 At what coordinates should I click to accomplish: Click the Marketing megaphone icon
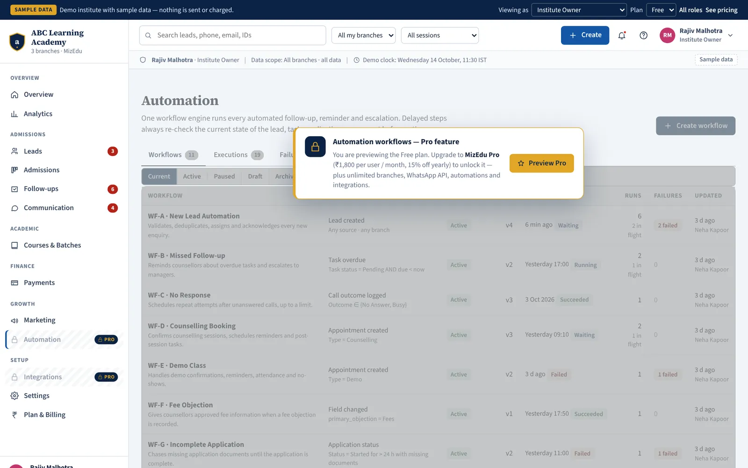tap(14, 320)
